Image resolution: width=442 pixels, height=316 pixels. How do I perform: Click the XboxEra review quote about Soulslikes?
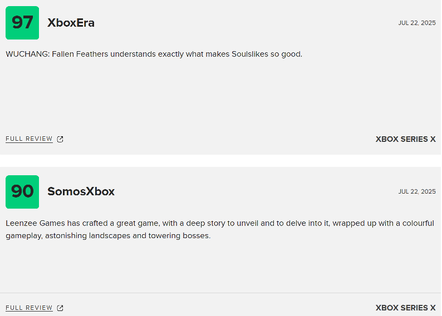pos(154,54)
